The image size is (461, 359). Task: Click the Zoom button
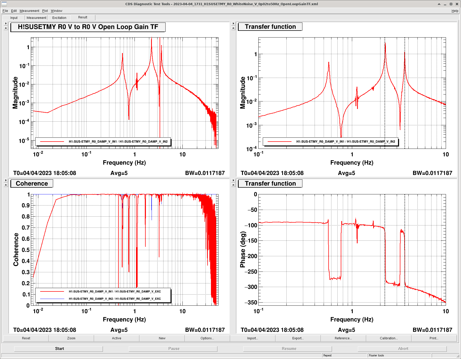71,338
